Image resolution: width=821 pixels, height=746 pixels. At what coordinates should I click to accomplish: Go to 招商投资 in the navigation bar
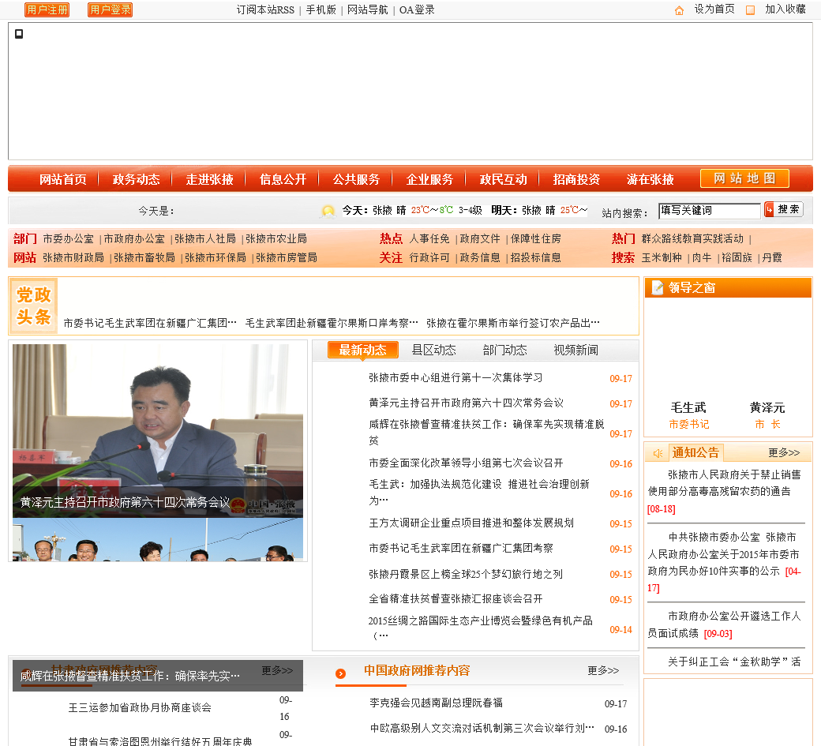(576, 179)
